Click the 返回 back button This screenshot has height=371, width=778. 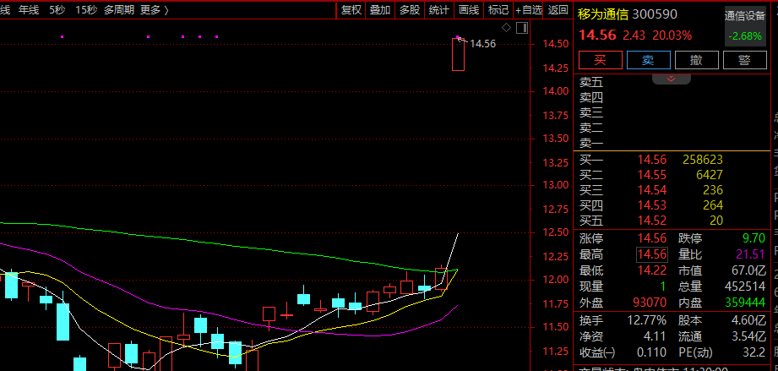click(x=558, y=10)
